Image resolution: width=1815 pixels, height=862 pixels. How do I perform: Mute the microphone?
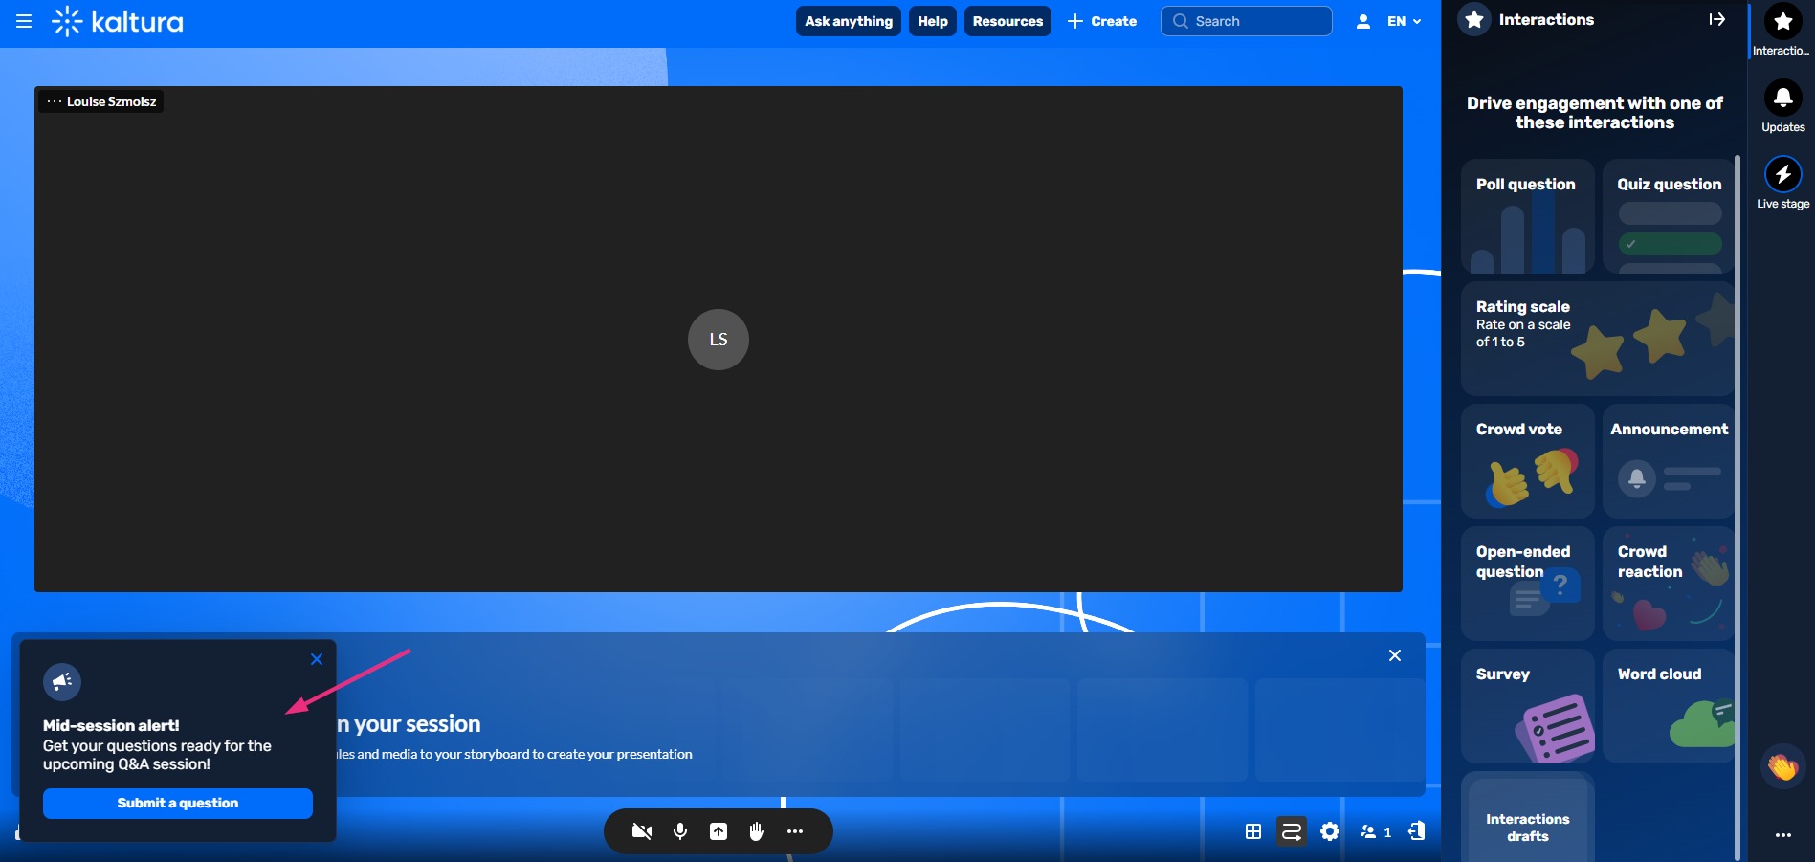point(680,831)
